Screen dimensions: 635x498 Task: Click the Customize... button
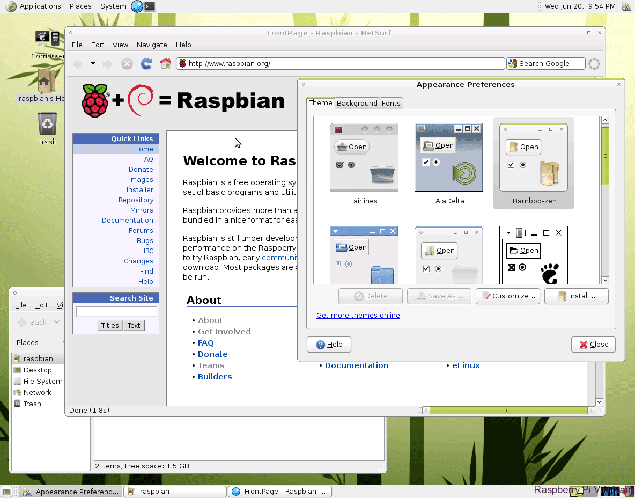coord(508,296)
